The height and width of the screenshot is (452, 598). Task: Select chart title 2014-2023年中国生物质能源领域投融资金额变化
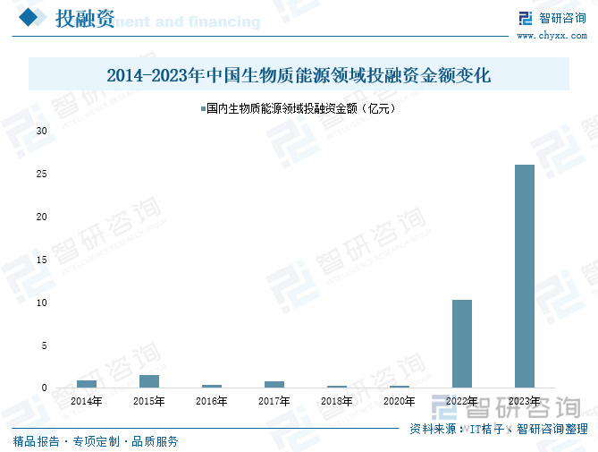click(x=299, y=75)
